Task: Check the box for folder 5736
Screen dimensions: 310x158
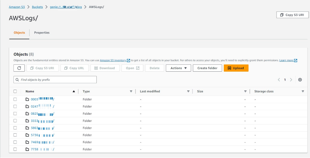Action: (x=15, y=135)
